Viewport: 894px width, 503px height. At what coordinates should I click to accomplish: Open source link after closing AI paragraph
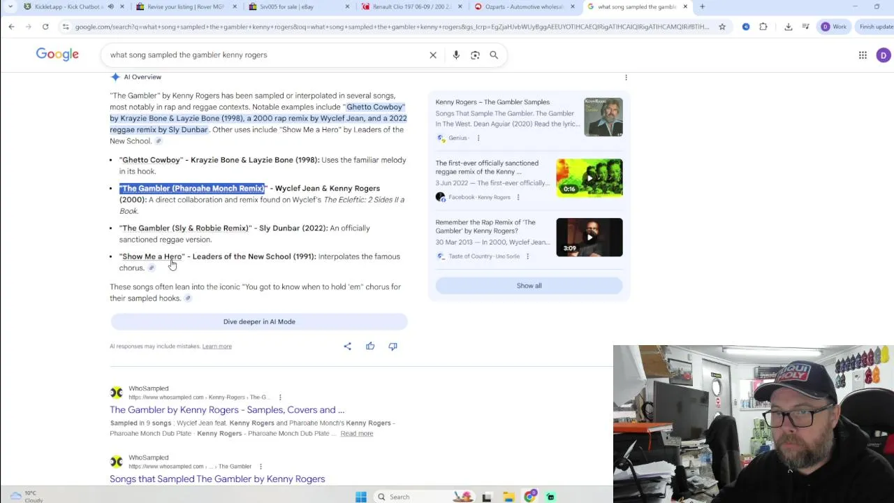188,298
